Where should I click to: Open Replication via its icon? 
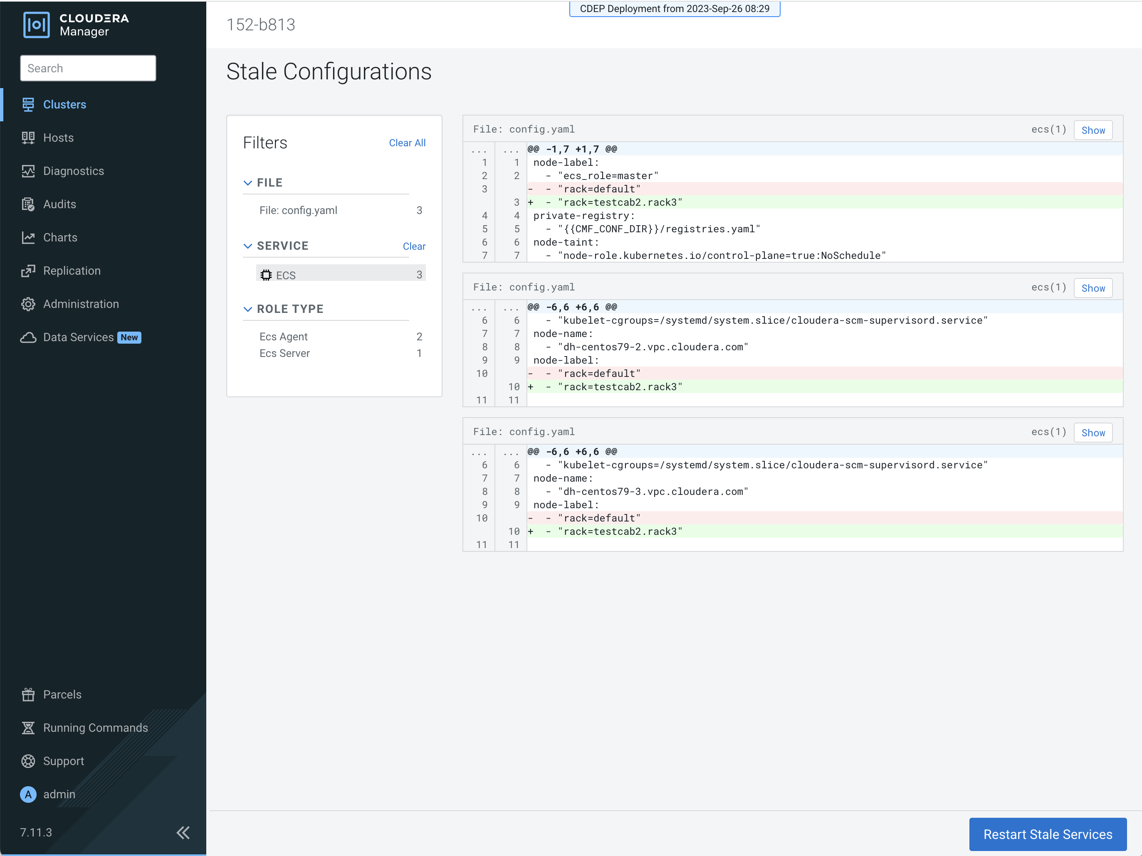(x=28, y=271)
